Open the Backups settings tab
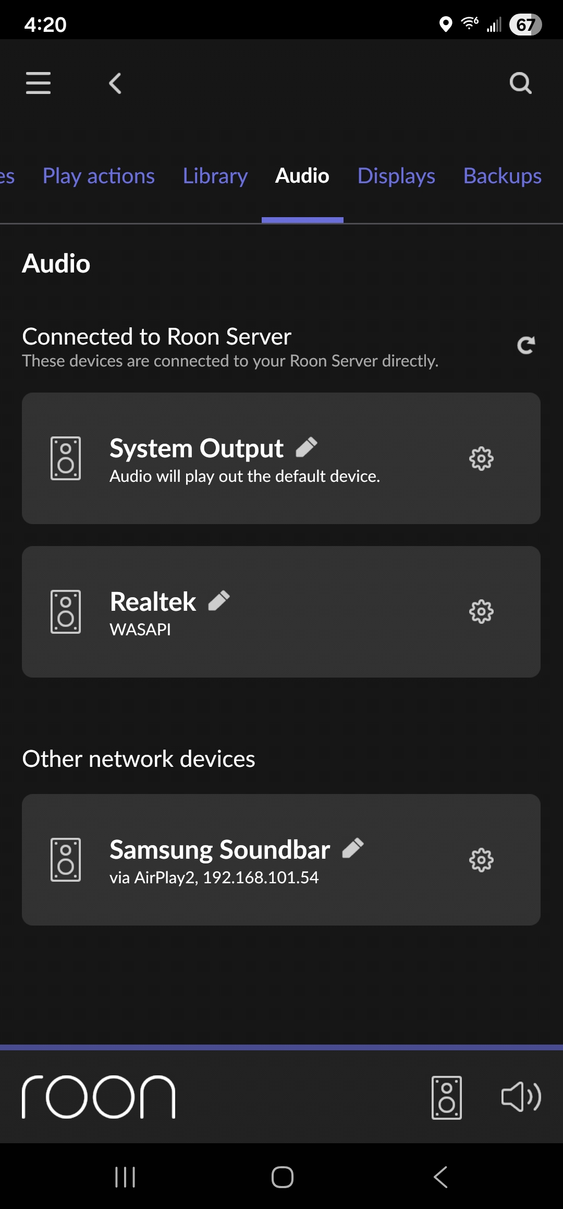The width and height of the screenshot is (563, 1209). pos(502,176)
